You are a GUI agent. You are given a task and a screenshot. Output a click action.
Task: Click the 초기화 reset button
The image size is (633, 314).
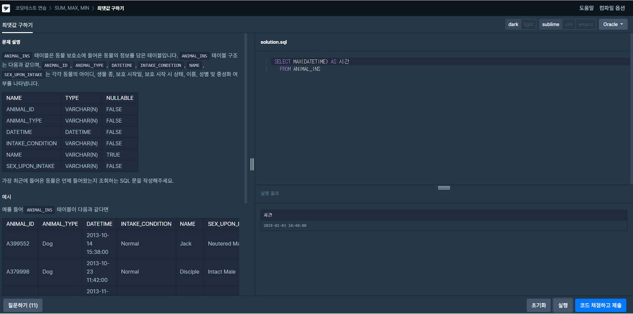(x=539, y=306)
